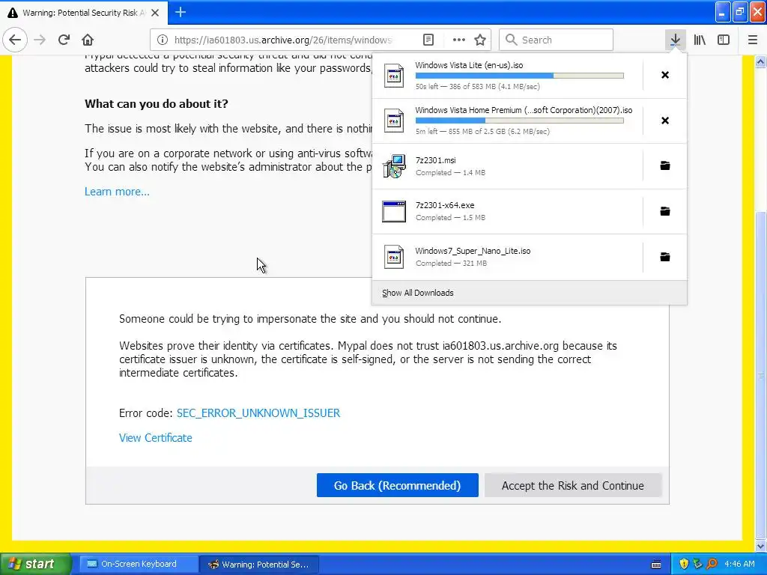
Task: Open the hamburger application menu
Action: (752, 40)
